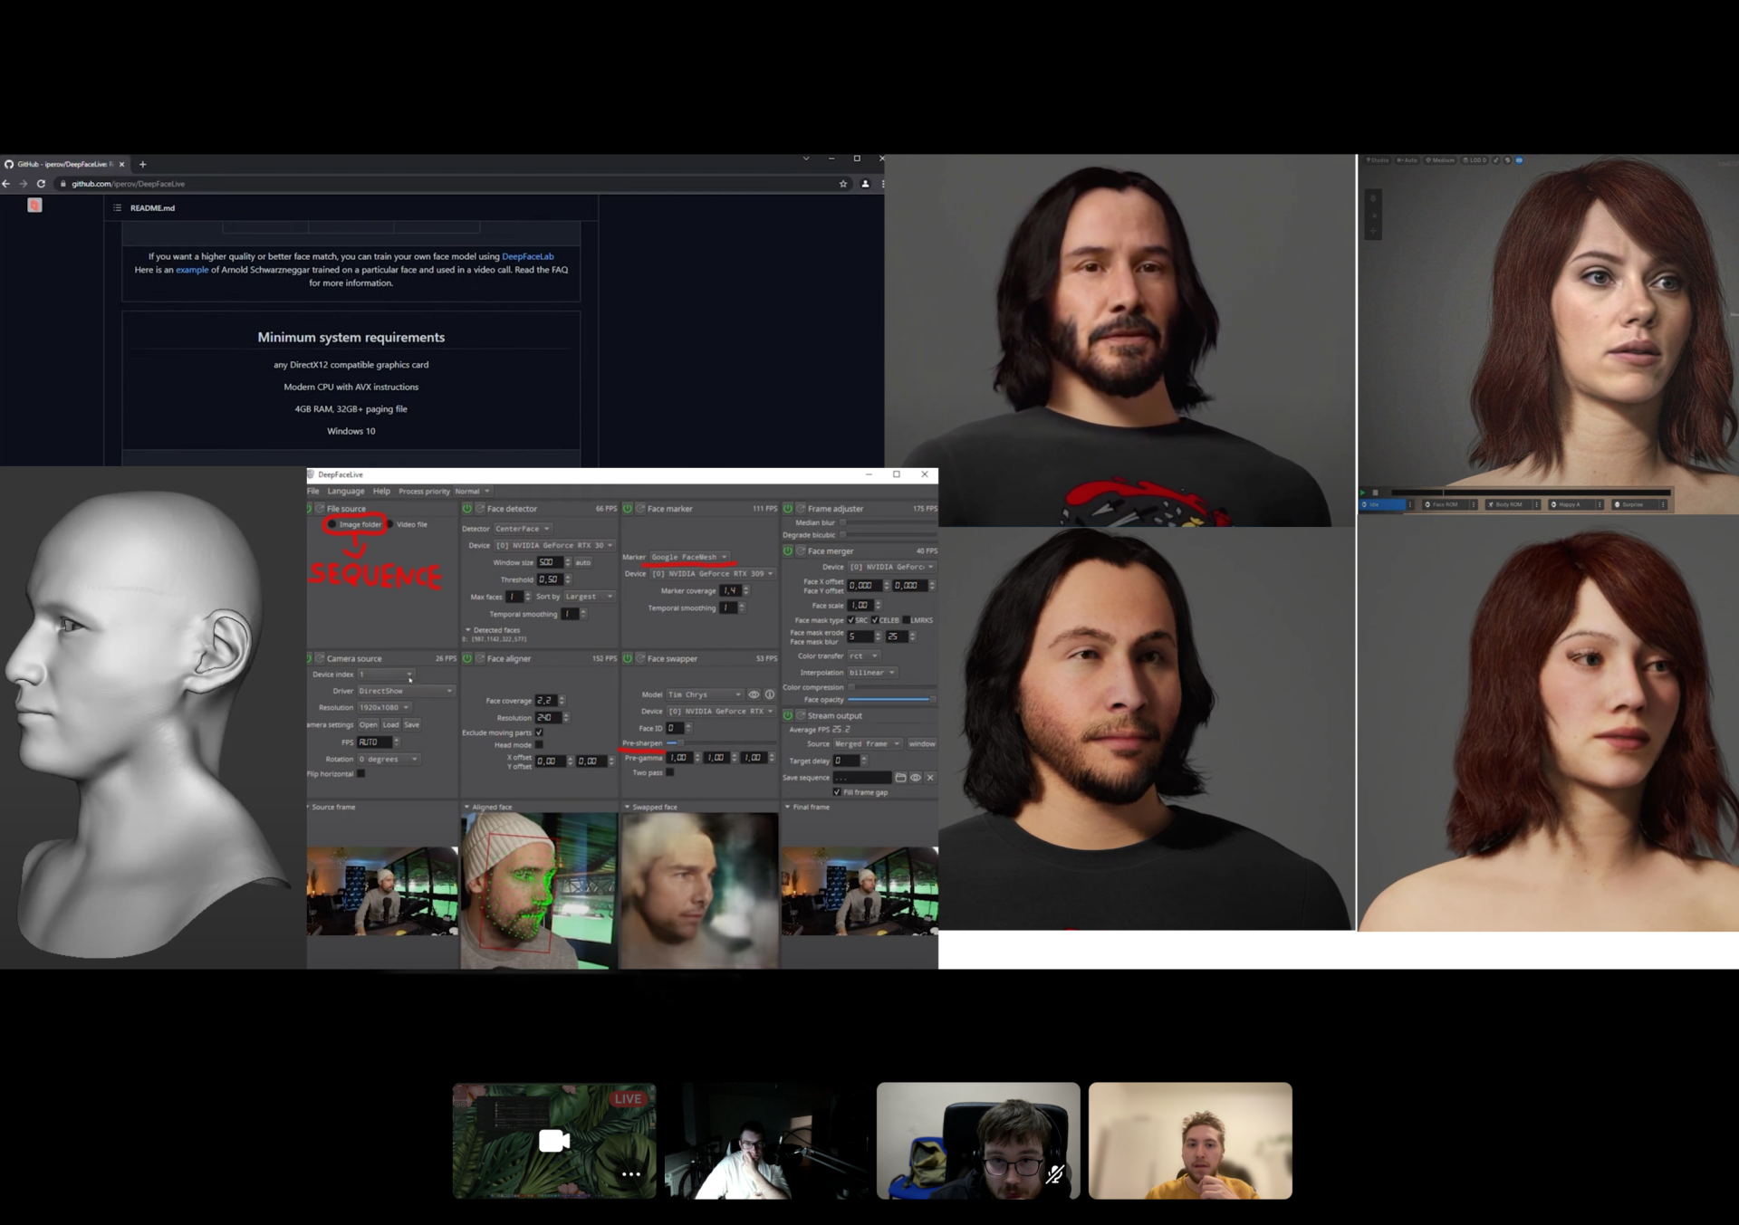Uncheck SRC face mask type

pos(850,620)
